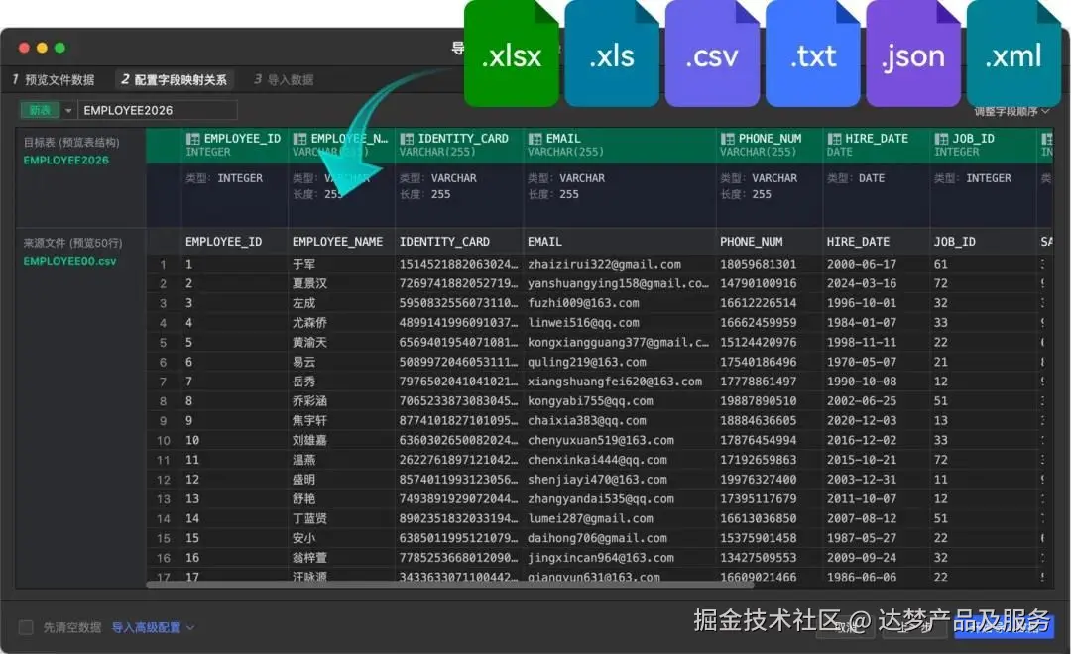Click email linwei516@qq.com
The width and height of the screenshot is (1071, 654).
click(583, 323)
